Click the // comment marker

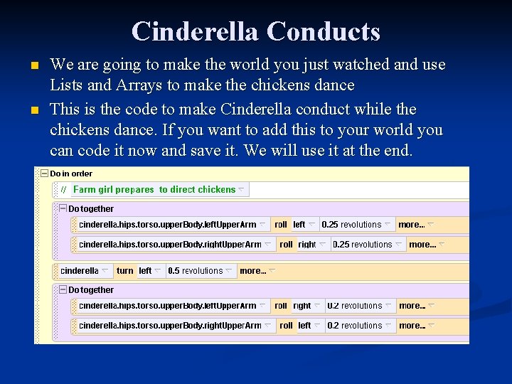point(64,189)
